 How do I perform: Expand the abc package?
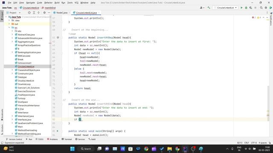[12, 31]
